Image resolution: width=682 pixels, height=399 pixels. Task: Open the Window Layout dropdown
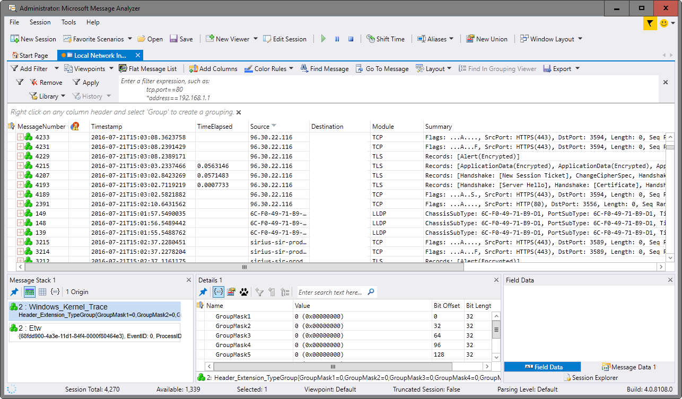tap(580, 39)
